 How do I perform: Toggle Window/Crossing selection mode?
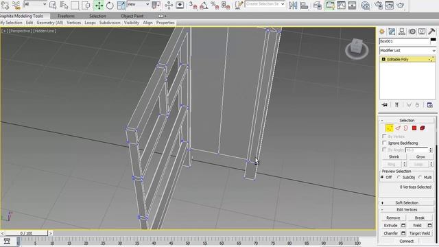tap(86, 5)
